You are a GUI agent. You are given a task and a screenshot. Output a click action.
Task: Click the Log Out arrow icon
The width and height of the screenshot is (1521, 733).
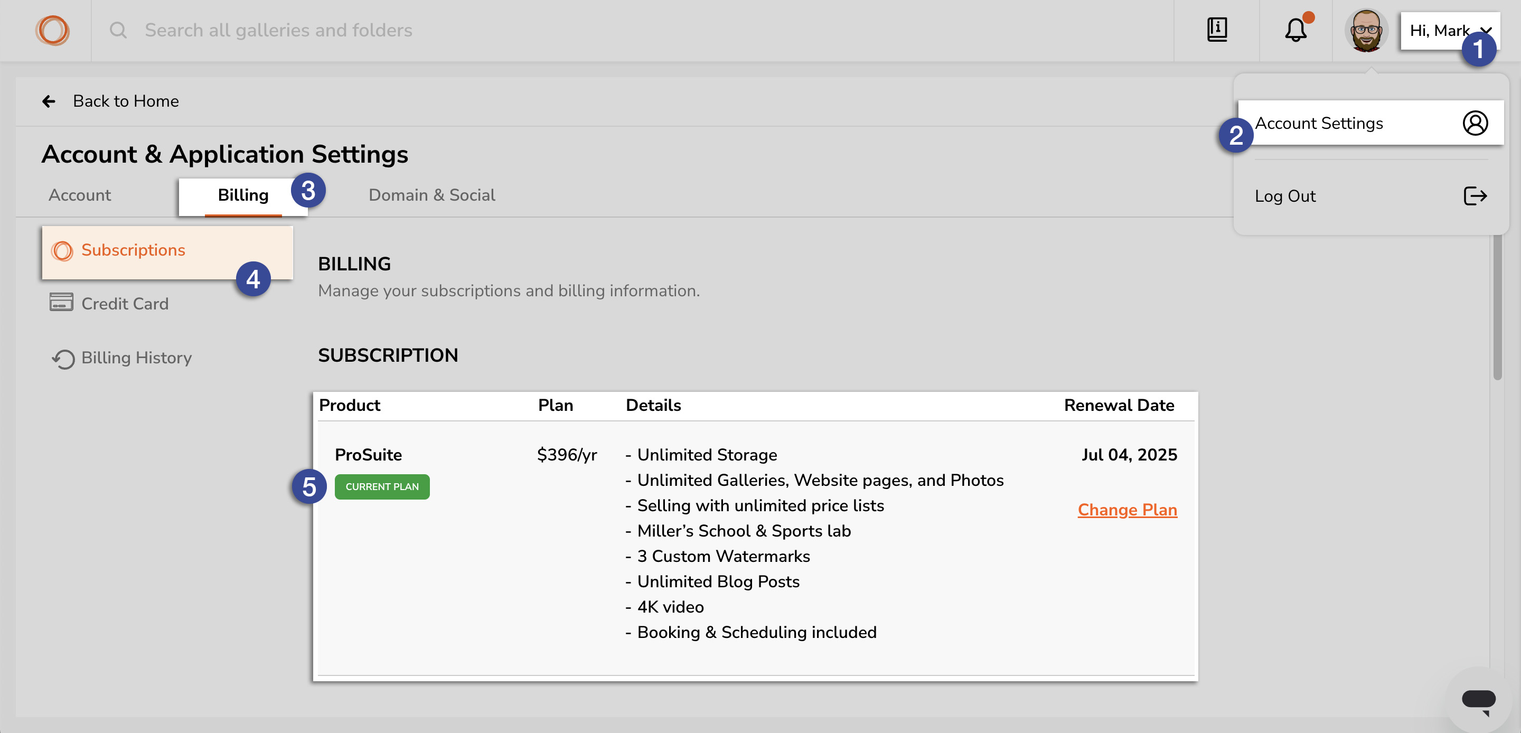click(1475, 196)
